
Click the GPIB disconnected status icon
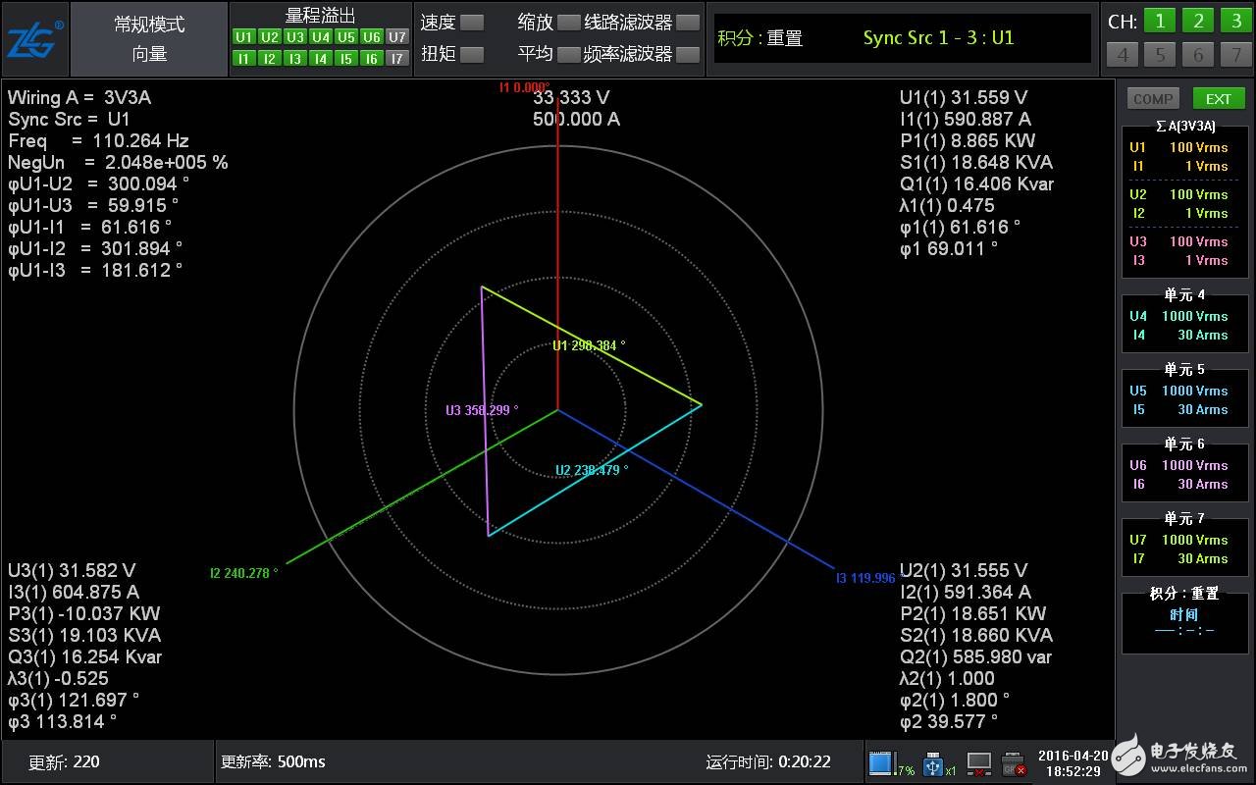[1014, 762]
